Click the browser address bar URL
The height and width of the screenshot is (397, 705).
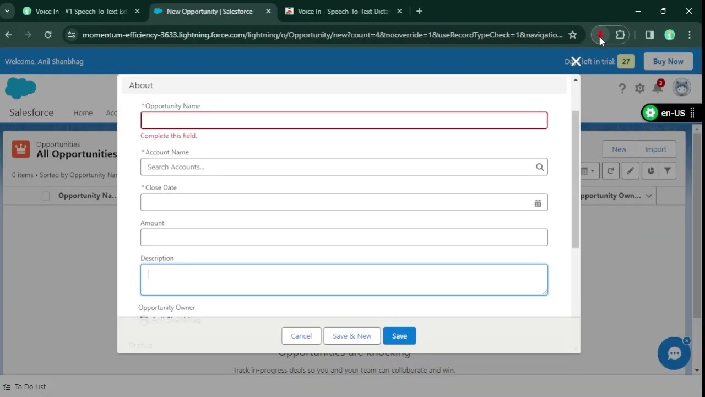click(323, 35)
